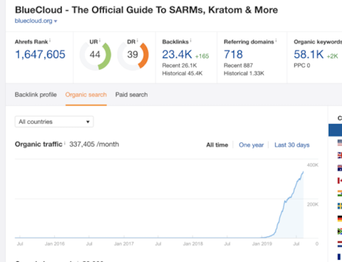Click the +2K organic keywords change
The image size is (342, 262).
pos(332,56)
